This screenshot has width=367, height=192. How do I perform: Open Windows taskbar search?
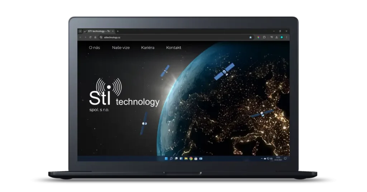point(171,159)
